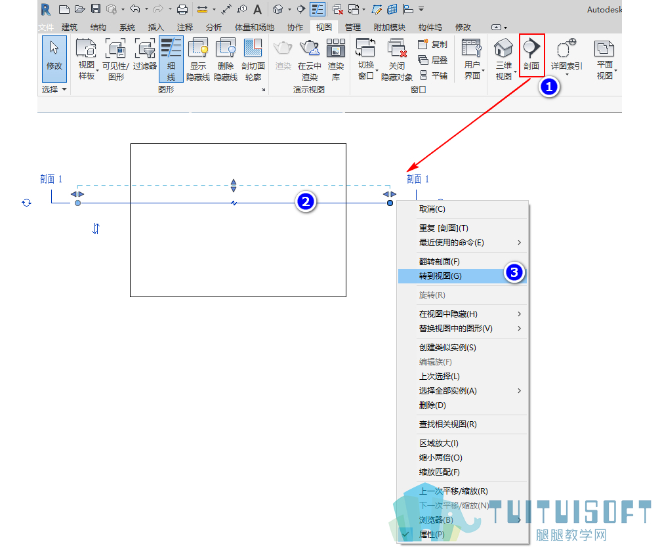Image resolution: width=660 pixels, height=553 pixels.
Task: Expand 最近使用的命令(E) submenu
Action: [x=462, y=243]
